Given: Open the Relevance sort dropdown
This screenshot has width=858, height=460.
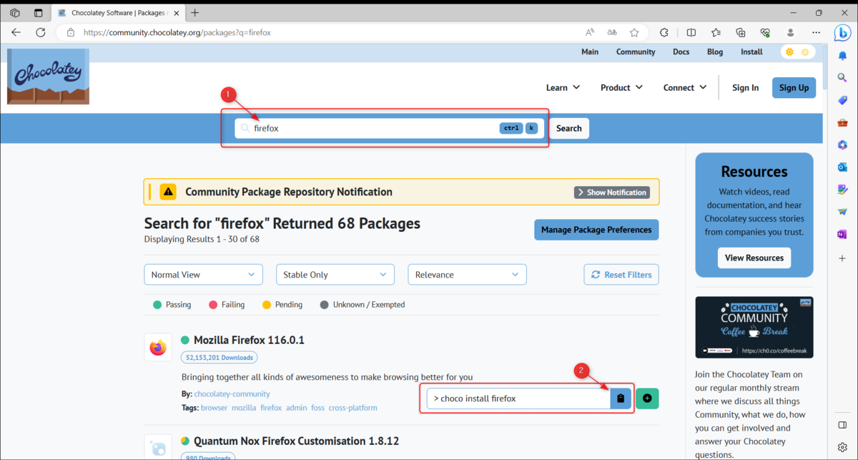Looking at the screenshot, I should 467,275.
